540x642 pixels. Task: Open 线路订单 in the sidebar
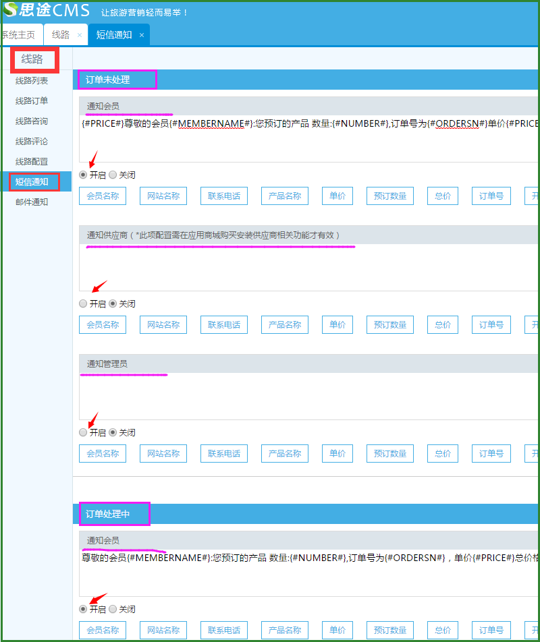[x=32, y=101]
